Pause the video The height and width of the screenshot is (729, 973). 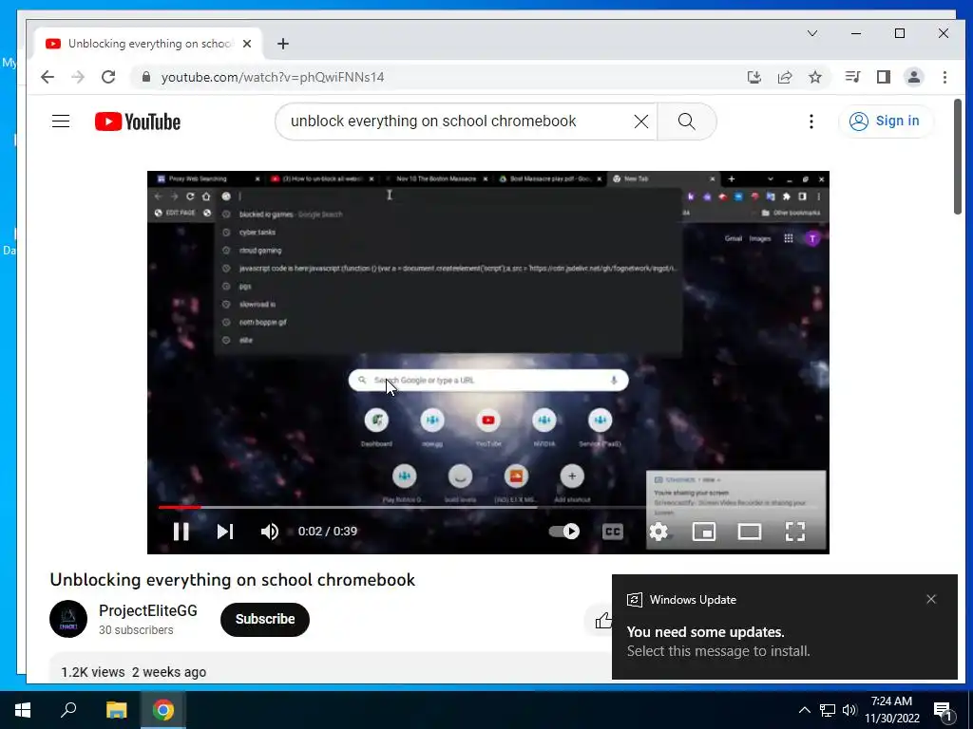tap(181, 532)
